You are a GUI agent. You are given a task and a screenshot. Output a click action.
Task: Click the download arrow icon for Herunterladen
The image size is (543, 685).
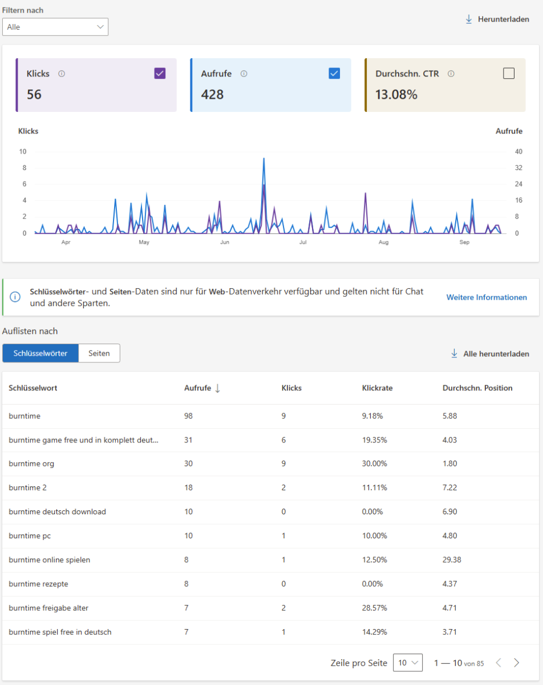click(469, 19)
